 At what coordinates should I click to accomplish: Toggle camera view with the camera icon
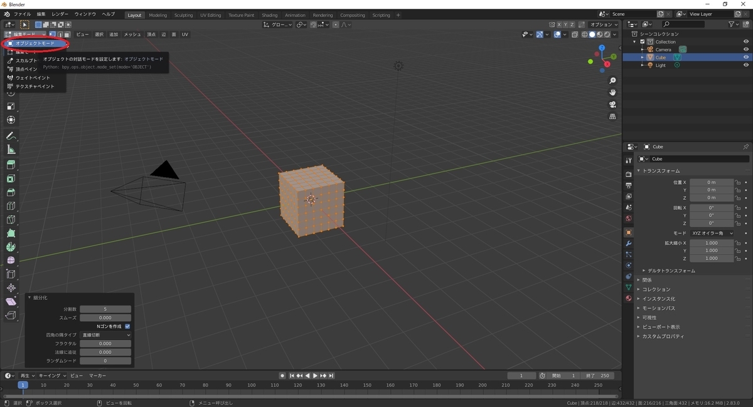[x=612, y=105]
